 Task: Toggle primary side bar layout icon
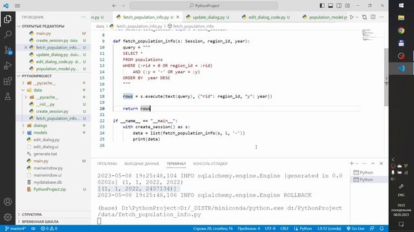click(322, 6)
